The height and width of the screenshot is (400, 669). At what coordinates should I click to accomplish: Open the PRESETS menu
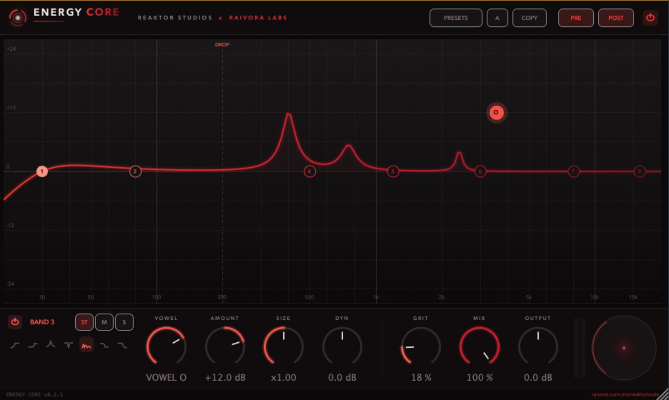pos(456,18)
